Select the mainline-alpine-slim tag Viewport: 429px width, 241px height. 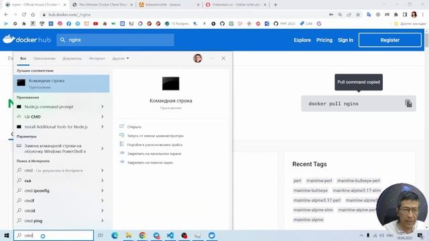pyautogui.click(x=313, y=210)
